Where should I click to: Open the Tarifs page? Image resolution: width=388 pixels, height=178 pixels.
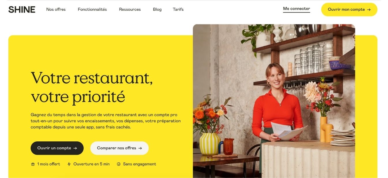178,10
